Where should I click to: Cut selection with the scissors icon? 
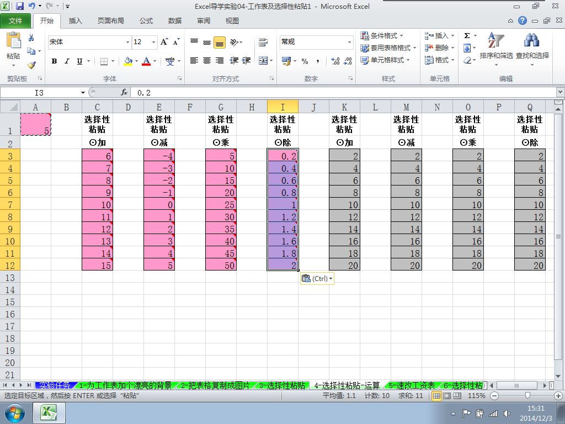point(31,38)
